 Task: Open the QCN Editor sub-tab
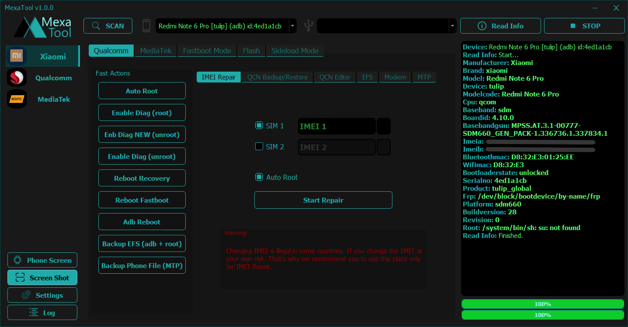click(335, 77)
